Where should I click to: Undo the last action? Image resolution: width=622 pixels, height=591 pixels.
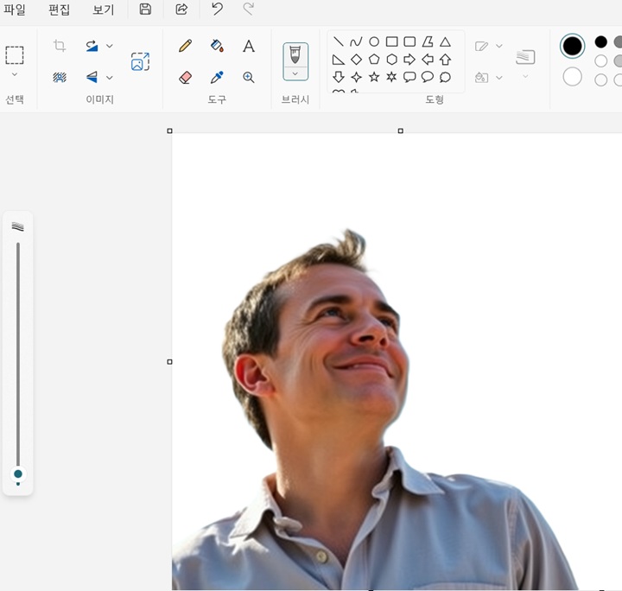click(x=217, y=9)
